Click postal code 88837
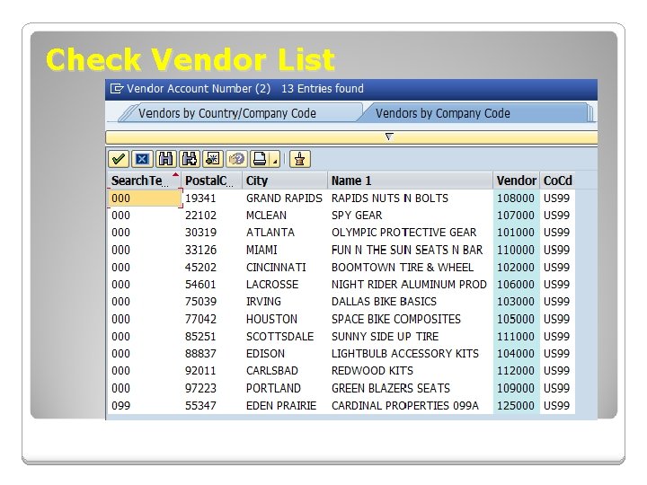The width and height of the screenshot is (647, 485). [x=200, y=354]
